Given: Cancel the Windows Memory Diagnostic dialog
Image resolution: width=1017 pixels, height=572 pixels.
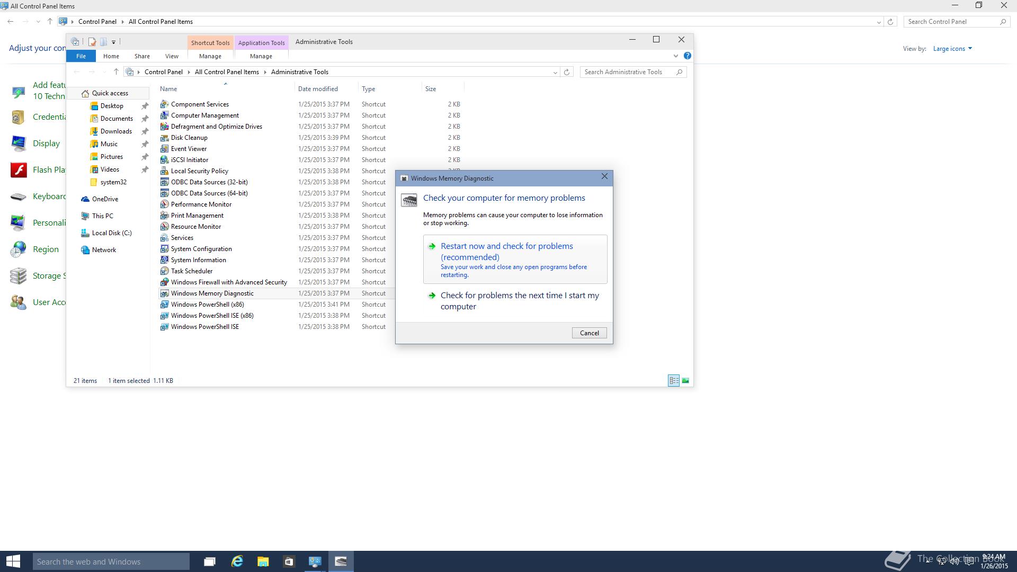Looking at the screenshot, I should 589,333.
